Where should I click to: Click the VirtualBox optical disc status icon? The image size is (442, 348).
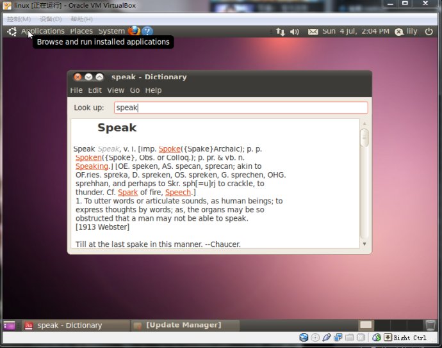(x=315, y=337)
